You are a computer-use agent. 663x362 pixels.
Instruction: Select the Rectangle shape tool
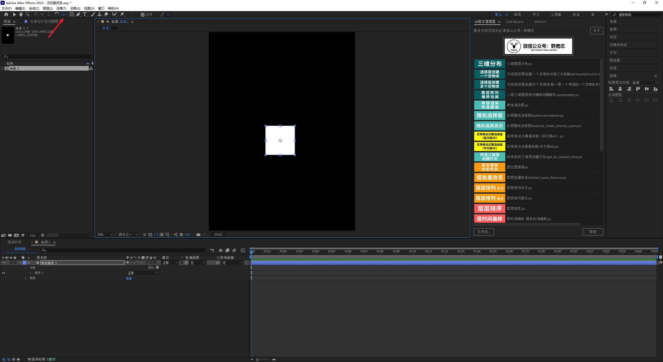click(72, 14)
